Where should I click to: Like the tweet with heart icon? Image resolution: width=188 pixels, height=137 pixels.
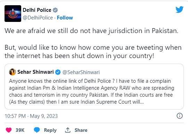coord(9,130)
